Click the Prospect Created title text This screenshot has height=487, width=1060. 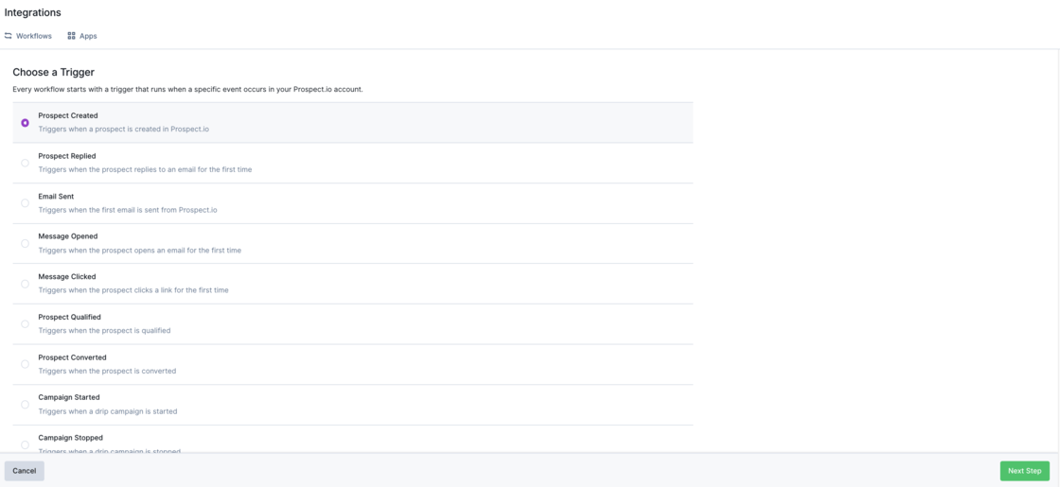coord(67,115)
